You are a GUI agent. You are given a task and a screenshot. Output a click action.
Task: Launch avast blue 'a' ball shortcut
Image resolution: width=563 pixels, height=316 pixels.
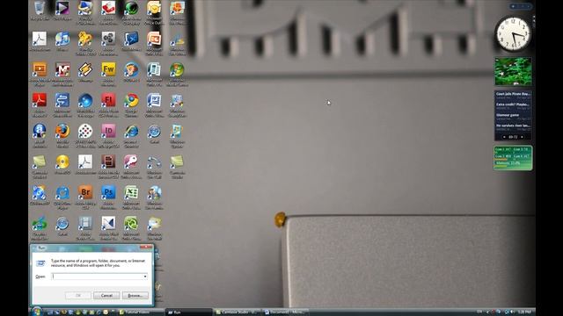point(40,131)
